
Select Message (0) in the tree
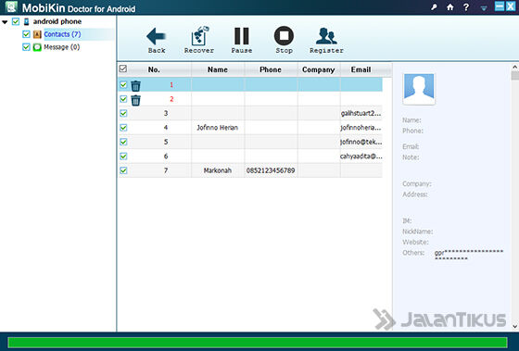pyautogui.click(x=61, y=47)
